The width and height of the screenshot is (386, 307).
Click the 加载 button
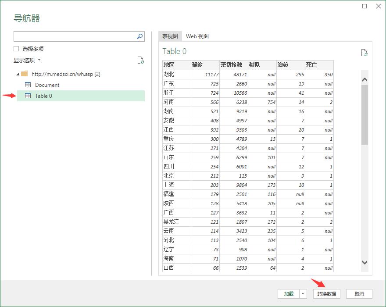coord(289,294)
